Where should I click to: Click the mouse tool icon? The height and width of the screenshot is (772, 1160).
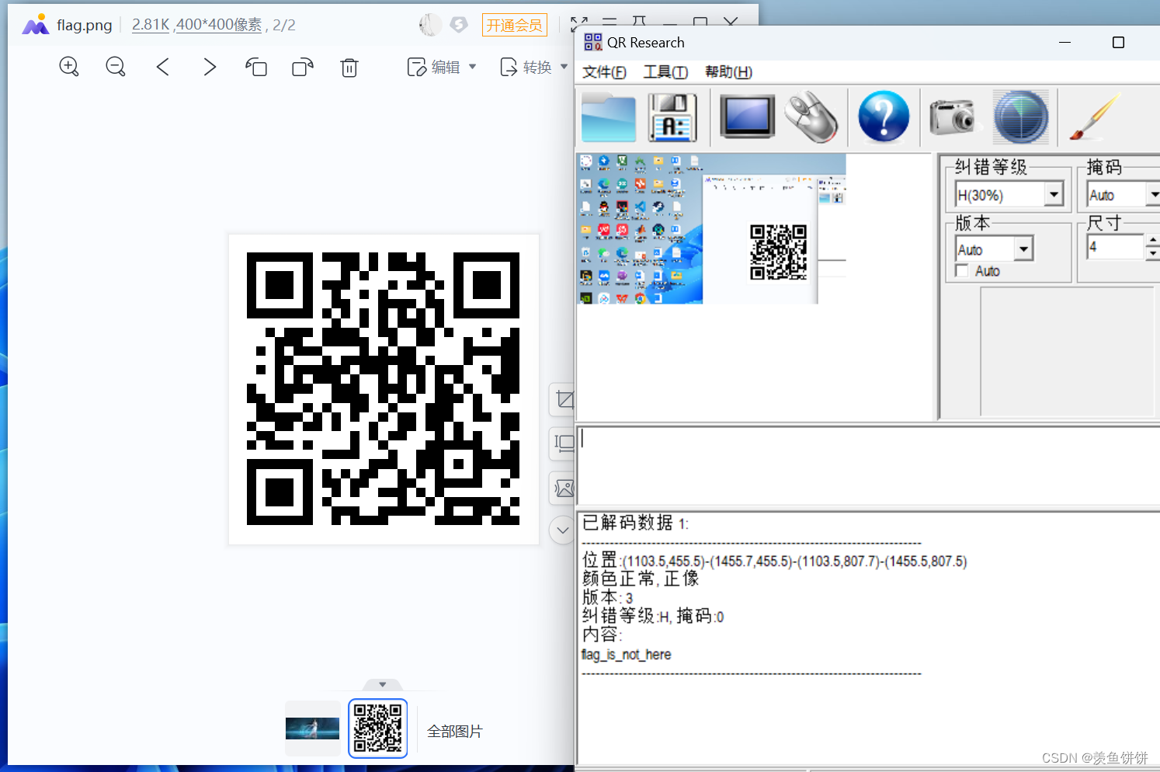(x=811, y=117)
